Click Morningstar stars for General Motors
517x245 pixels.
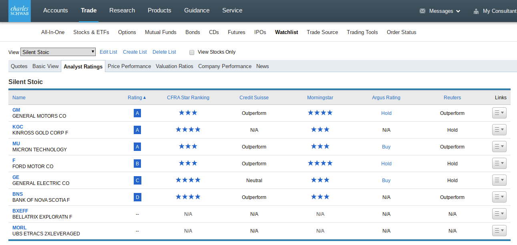pyautogui.click(x=320, y=113)
